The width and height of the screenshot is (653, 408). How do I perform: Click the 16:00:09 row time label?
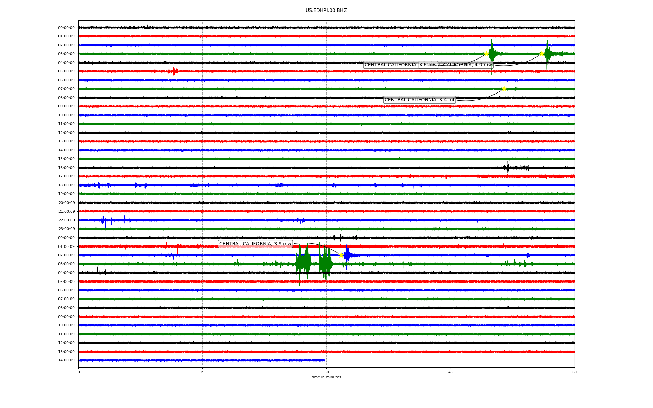click(66, 168)
